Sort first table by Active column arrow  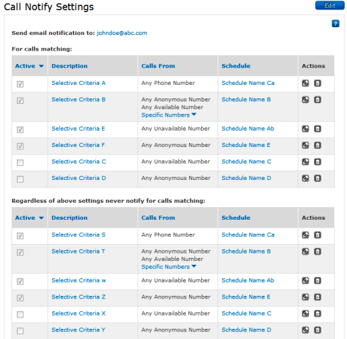pos(41,66)
